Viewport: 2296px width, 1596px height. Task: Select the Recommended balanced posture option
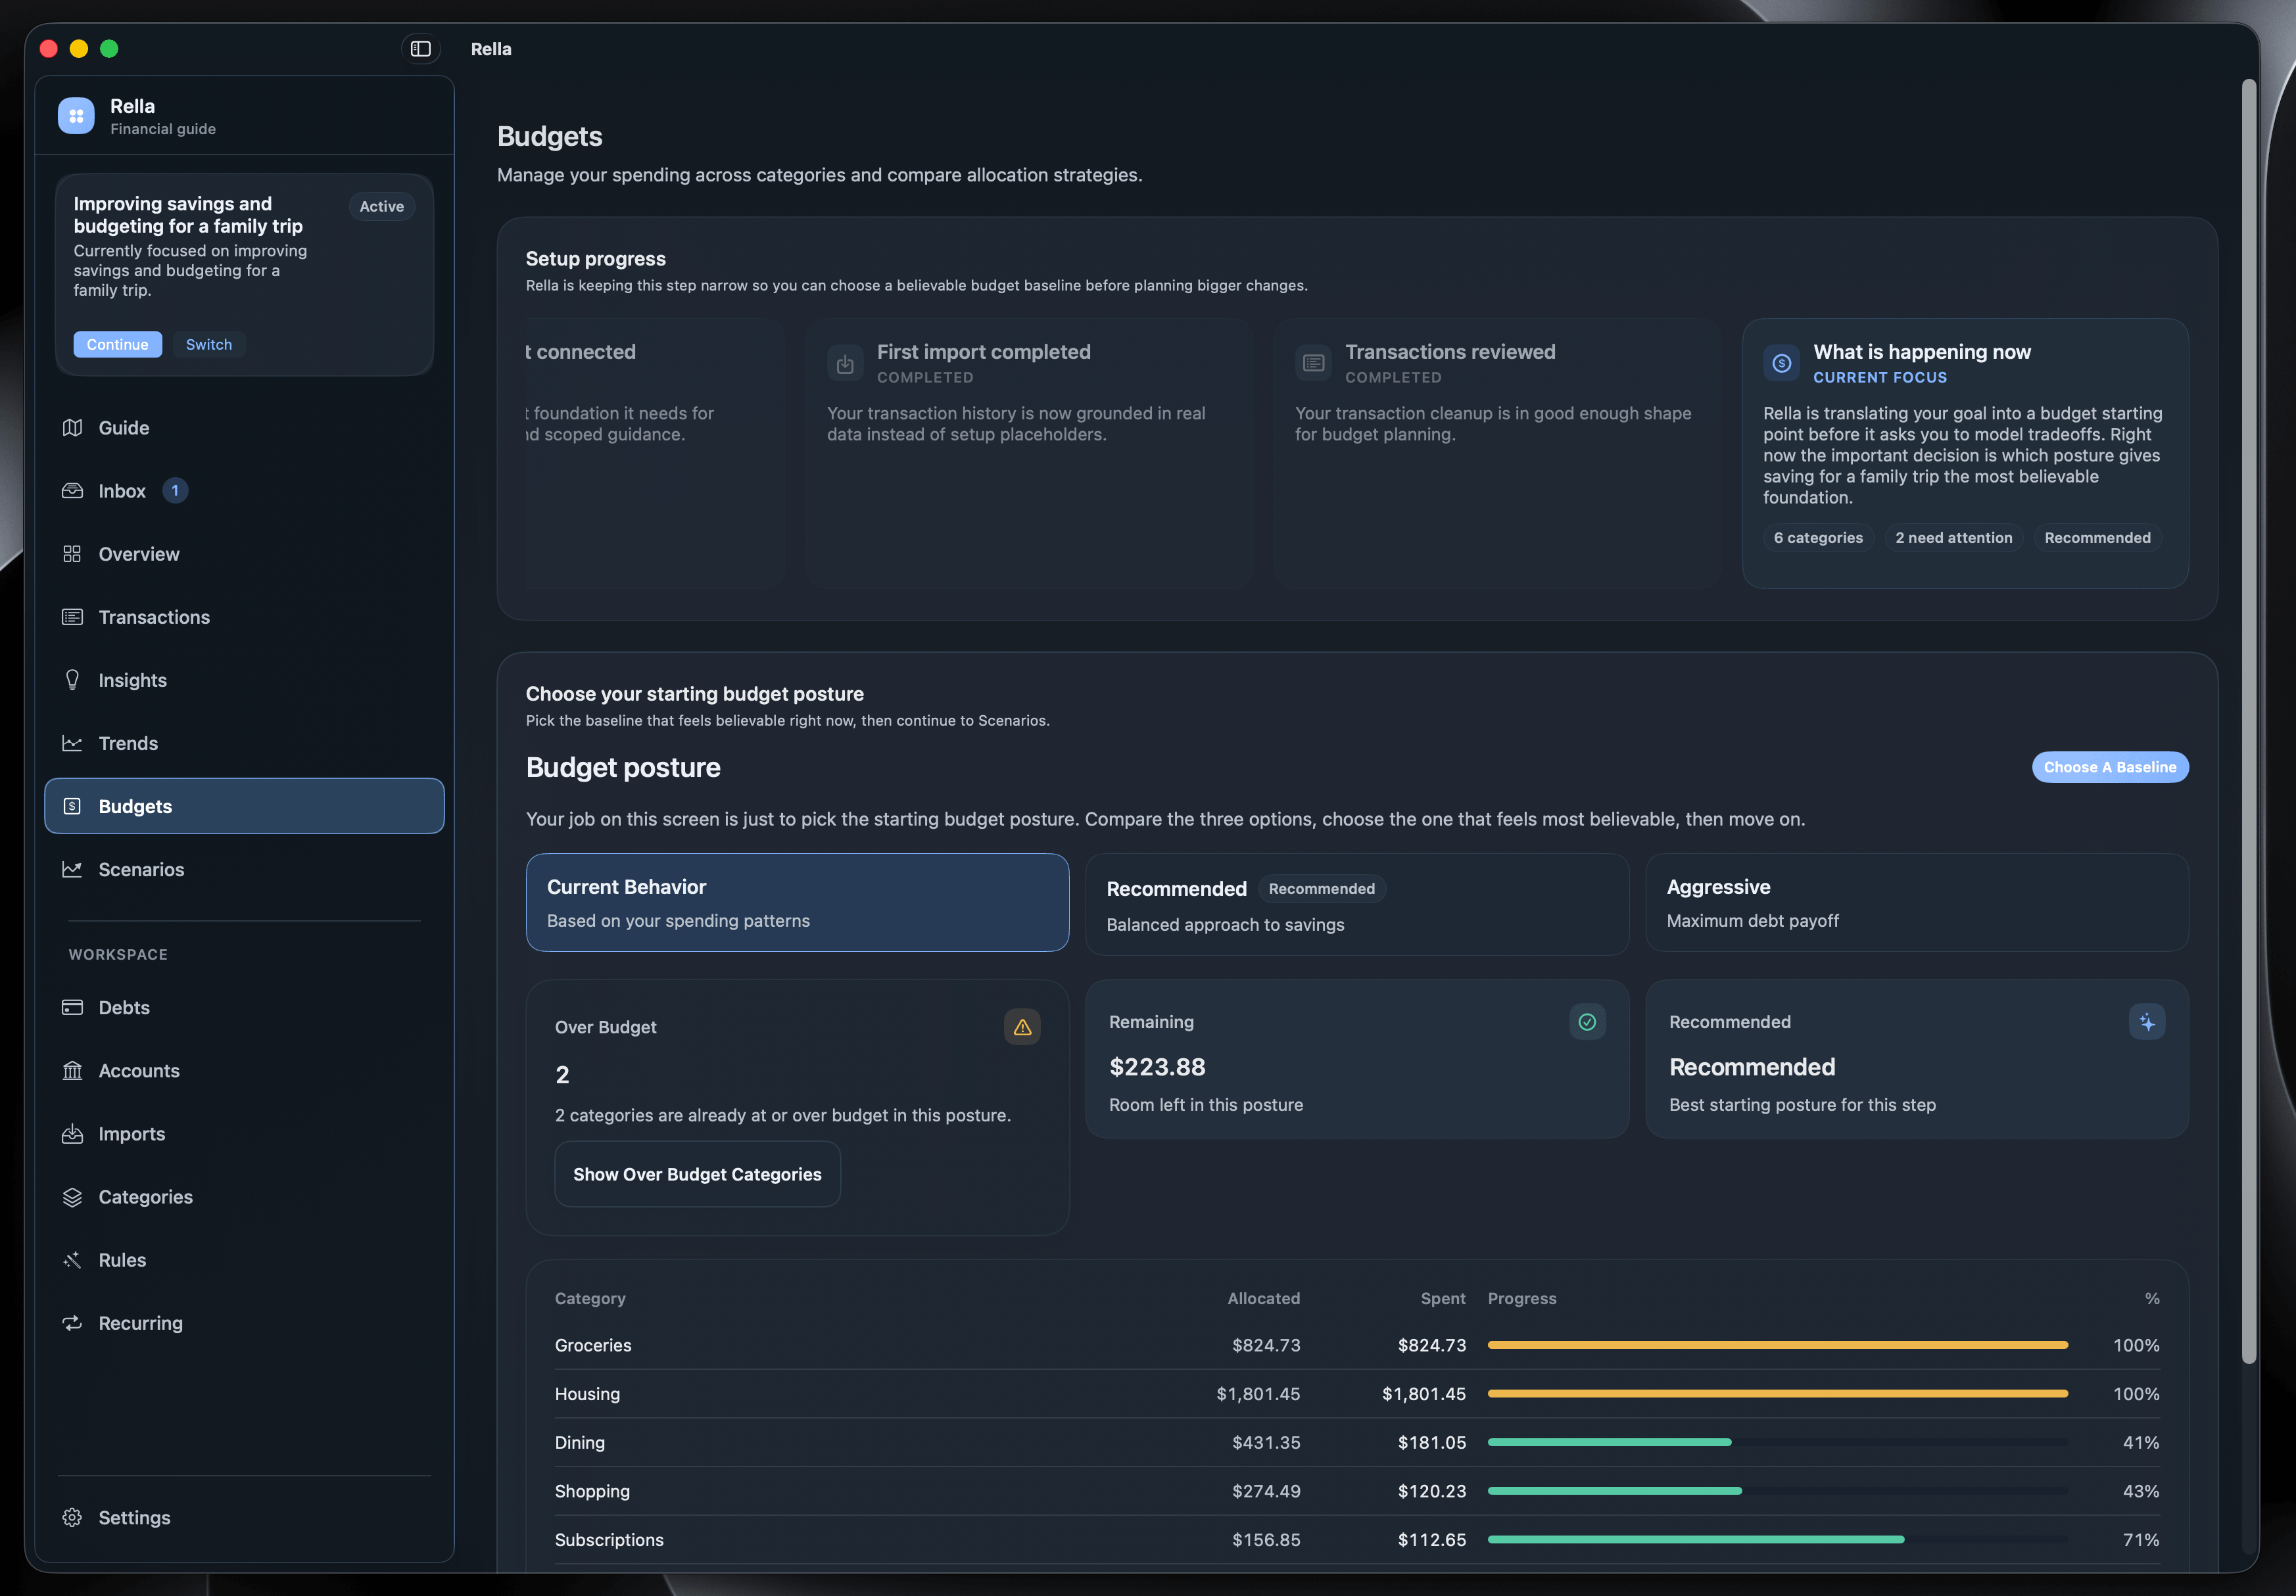coord(1357,904)
